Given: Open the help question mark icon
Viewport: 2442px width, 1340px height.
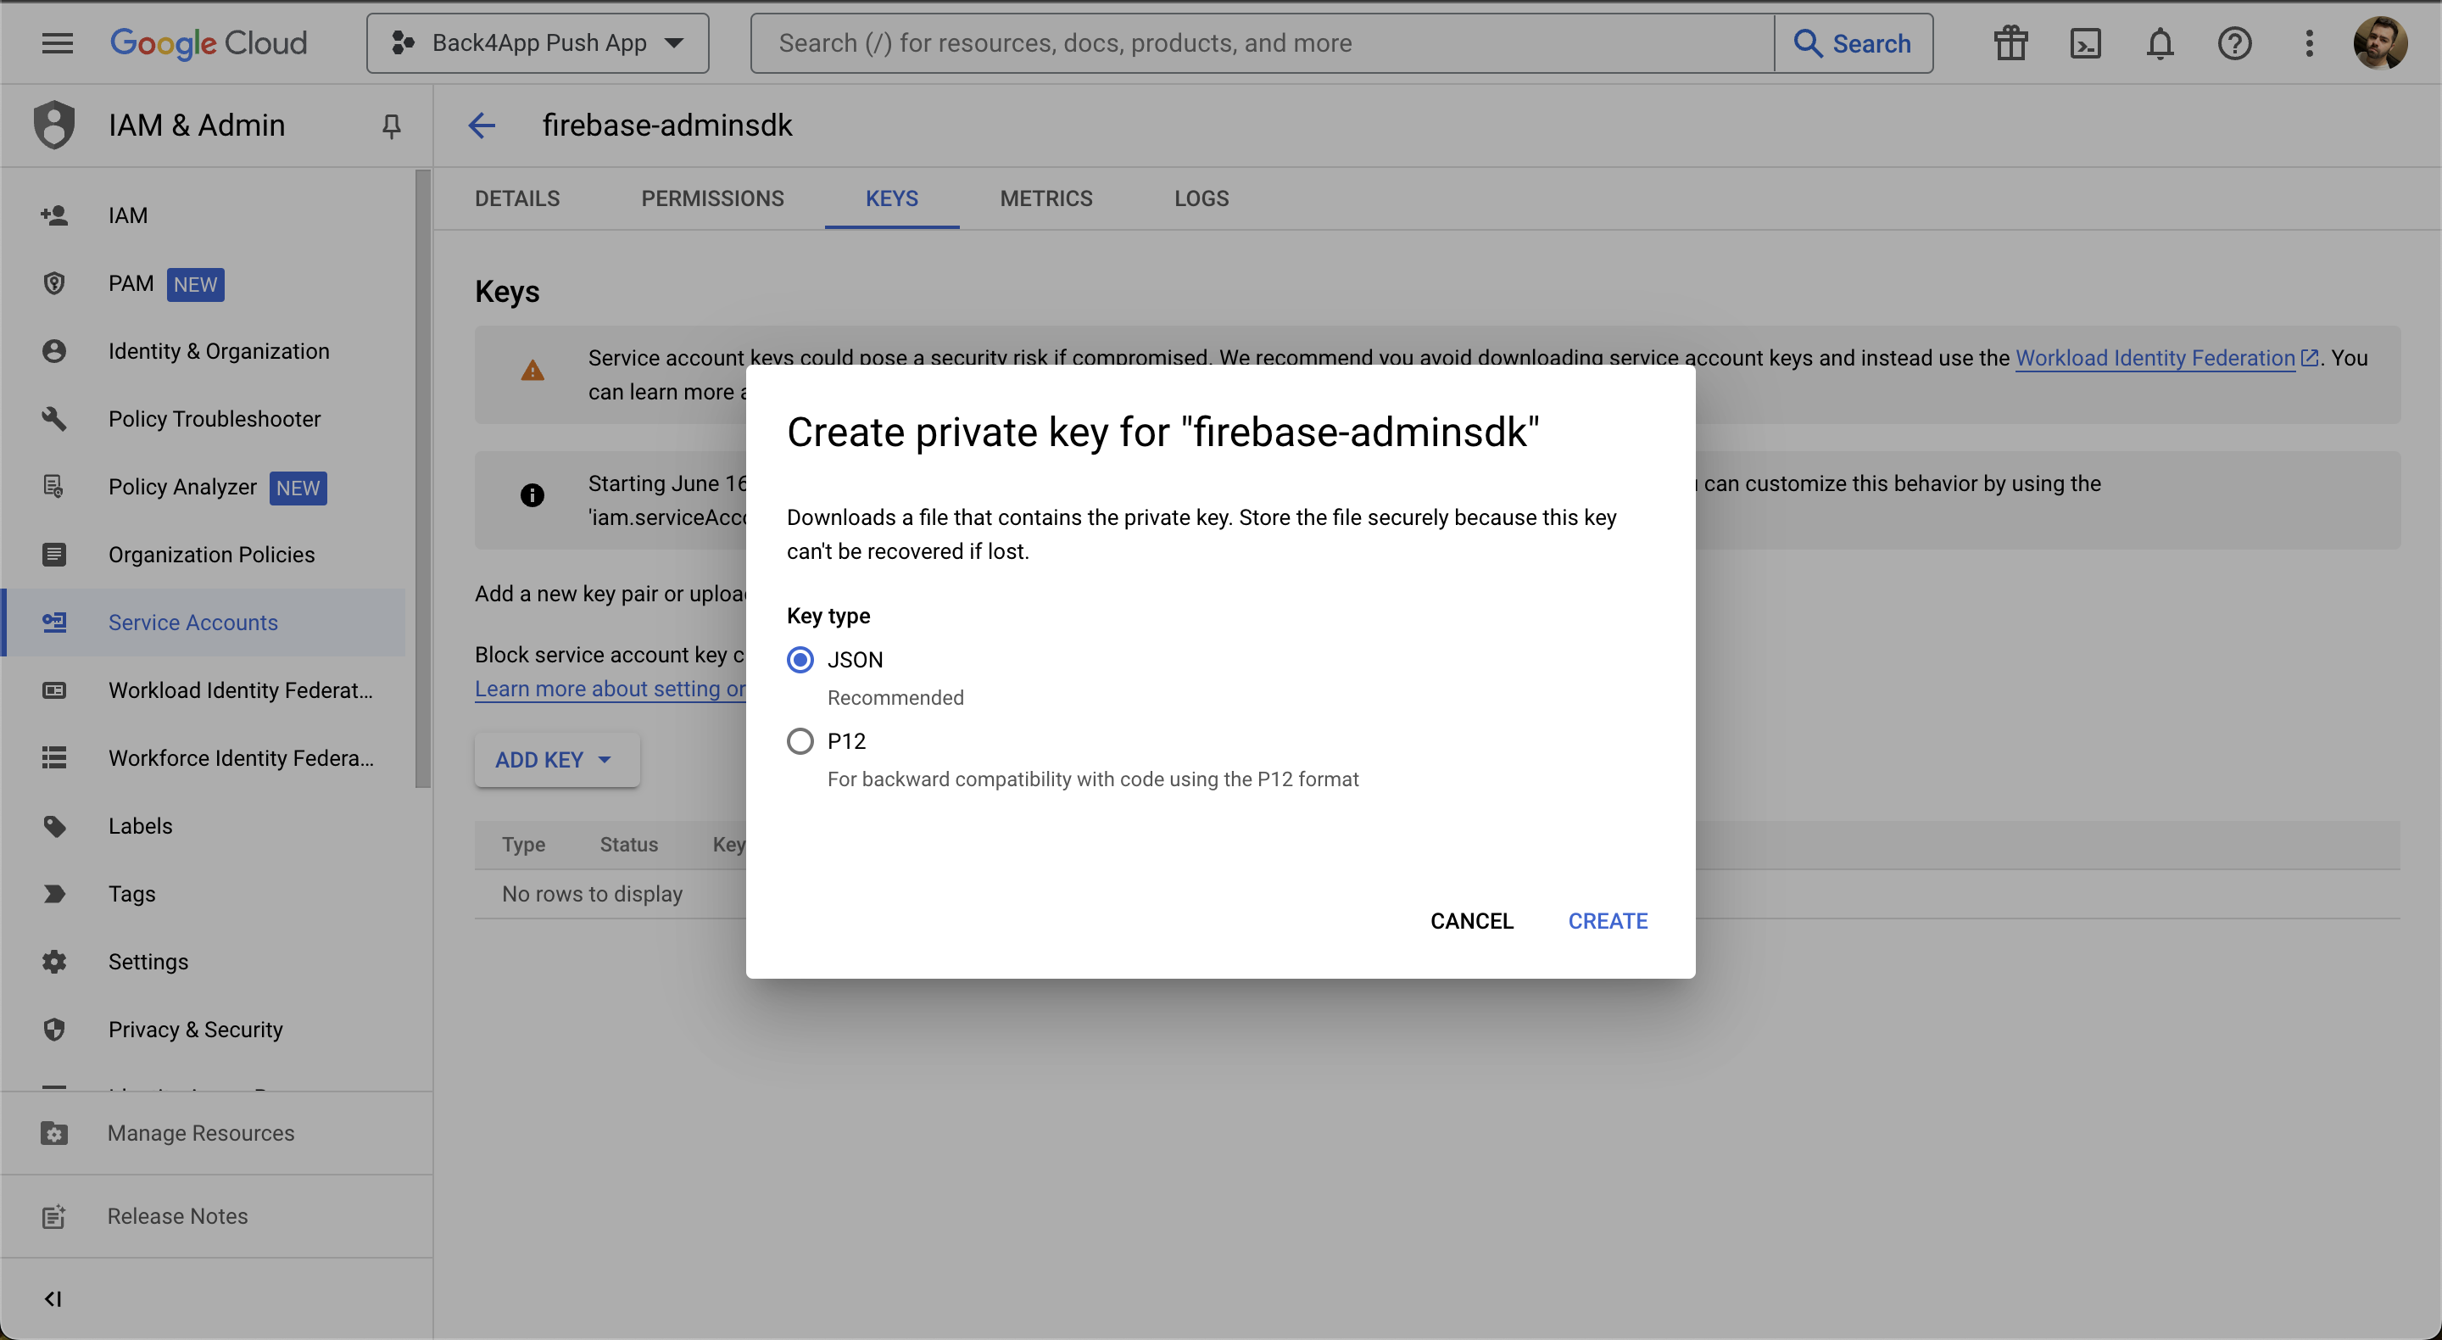Looking at the screenshot, I should 2234,42.
